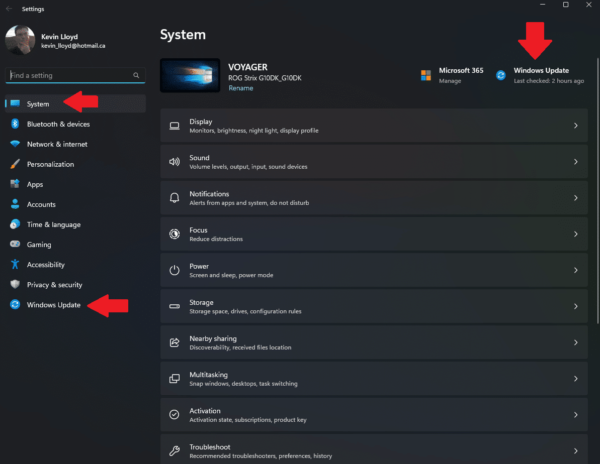Click the Kevin Lloyd profile picture
This screenshot has height=464, width=600.
pos(20,40)
